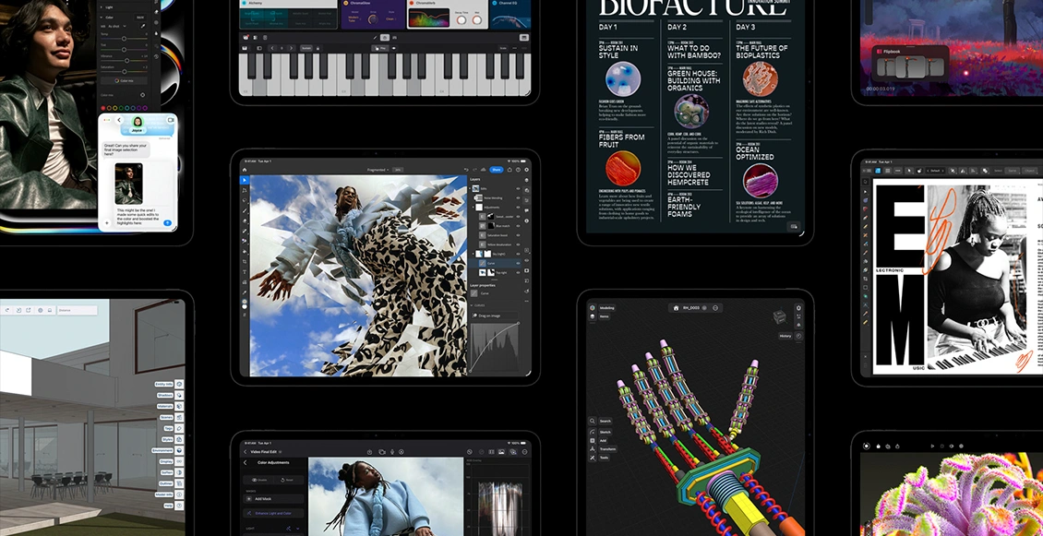Open the Styles panel in SketchUp
This screenshot has width=1043, height=536.
point(179,439)
